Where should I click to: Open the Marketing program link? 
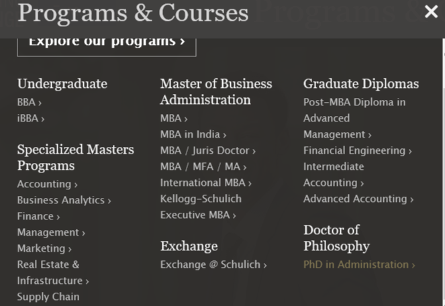point(44,248)
